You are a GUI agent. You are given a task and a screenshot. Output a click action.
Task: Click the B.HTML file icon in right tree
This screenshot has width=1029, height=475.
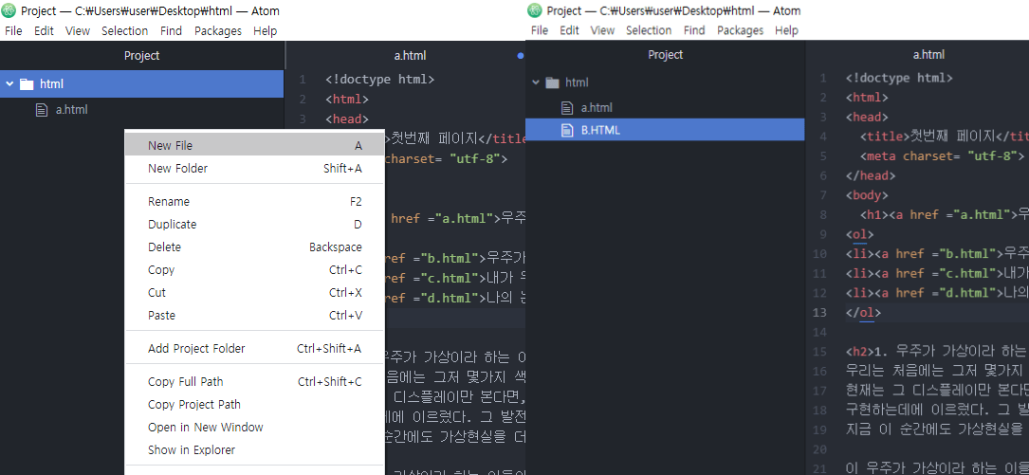point(567,130)
